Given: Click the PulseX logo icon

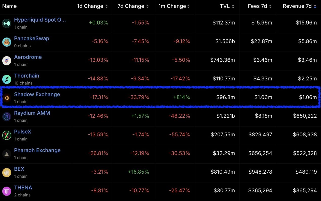Looking at the screenshot, I should tap(7, 135).
